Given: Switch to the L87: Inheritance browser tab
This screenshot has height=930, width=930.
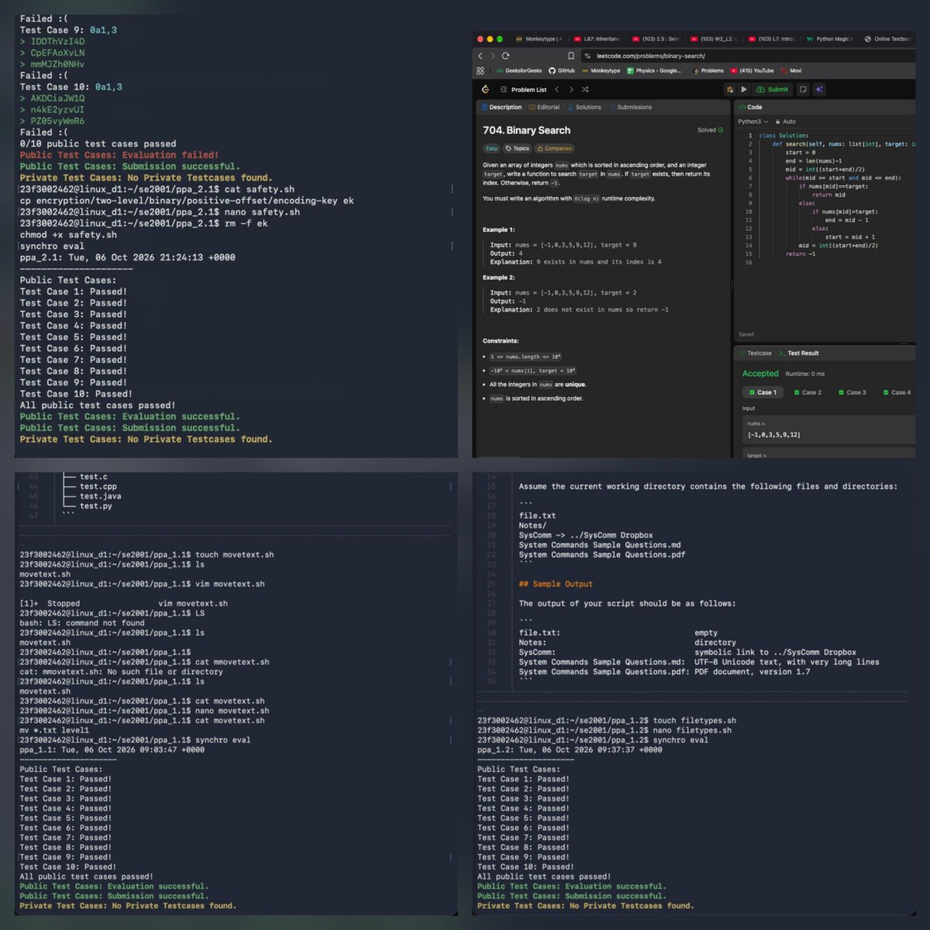Looking at the screenshot, I should click(x=597, y=39).
